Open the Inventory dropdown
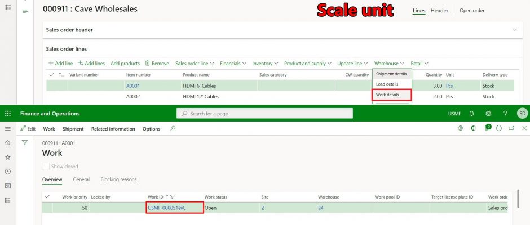This screenshot has width=530, height=225. 265,63
